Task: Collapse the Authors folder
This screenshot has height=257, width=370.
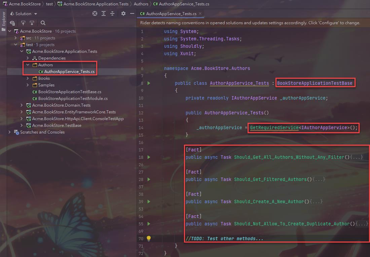Action: tap(28, 65)
